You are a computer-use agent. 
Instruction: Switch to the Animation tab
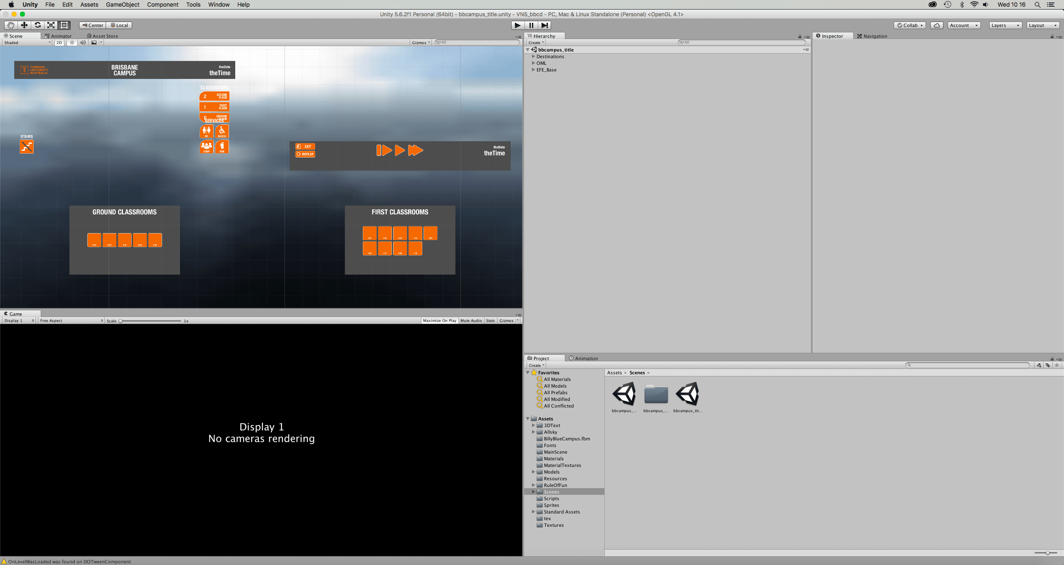584,358
